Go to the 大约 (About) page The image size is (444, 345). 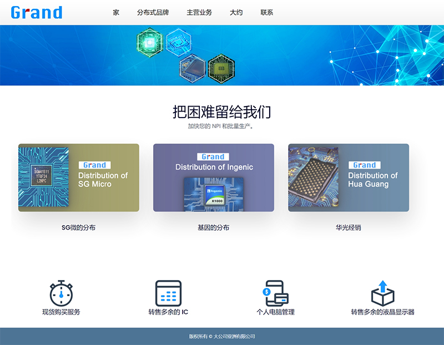236,12
